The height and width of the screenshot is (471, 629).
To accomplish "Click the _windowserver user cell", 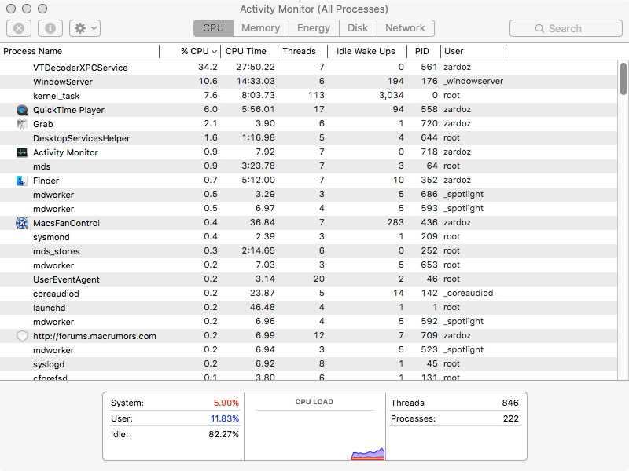I will [x=473, y=82].
